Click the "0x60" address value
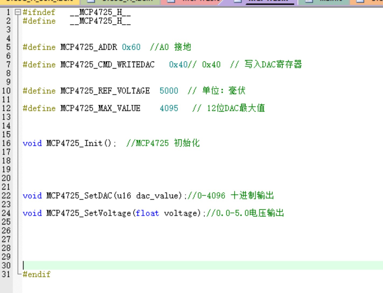 [x=131, y=47]
